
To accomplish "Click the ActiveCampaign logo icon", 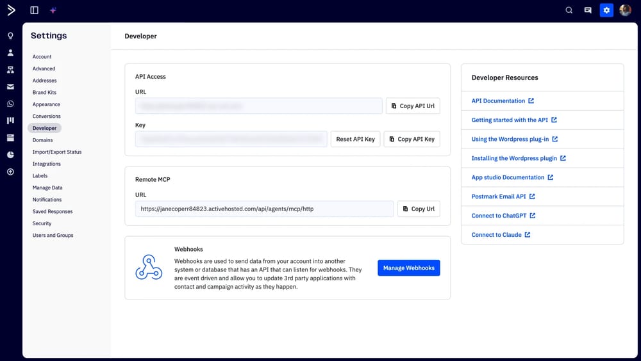I will point(11,10).
